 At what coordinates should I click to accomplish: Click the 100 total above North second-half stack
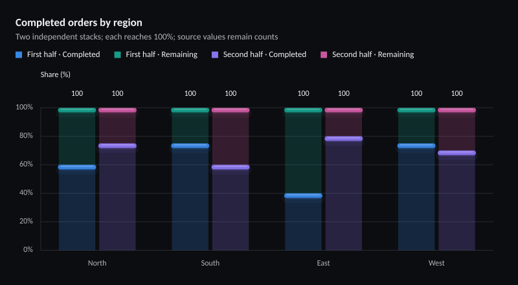click(117, 93)
